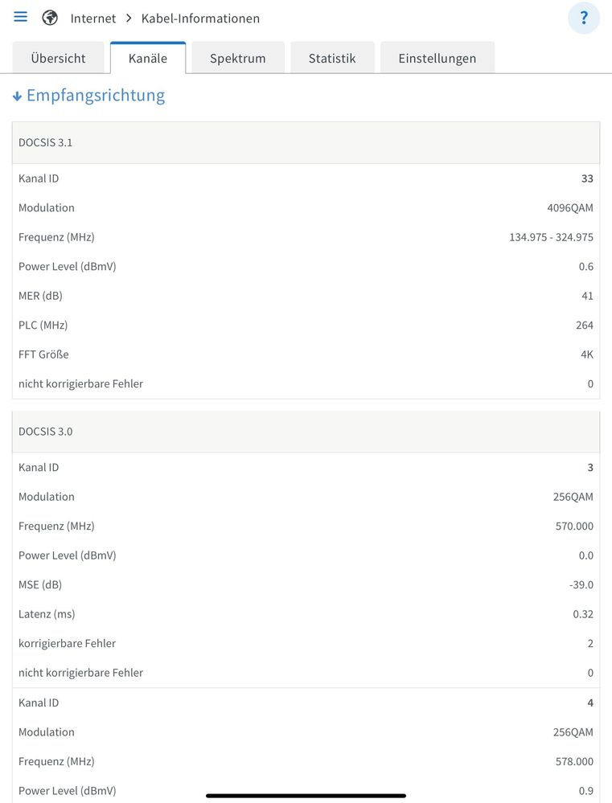Collapse the Empfangsrichtung section heading
The image size is (612, 803).
95,96
